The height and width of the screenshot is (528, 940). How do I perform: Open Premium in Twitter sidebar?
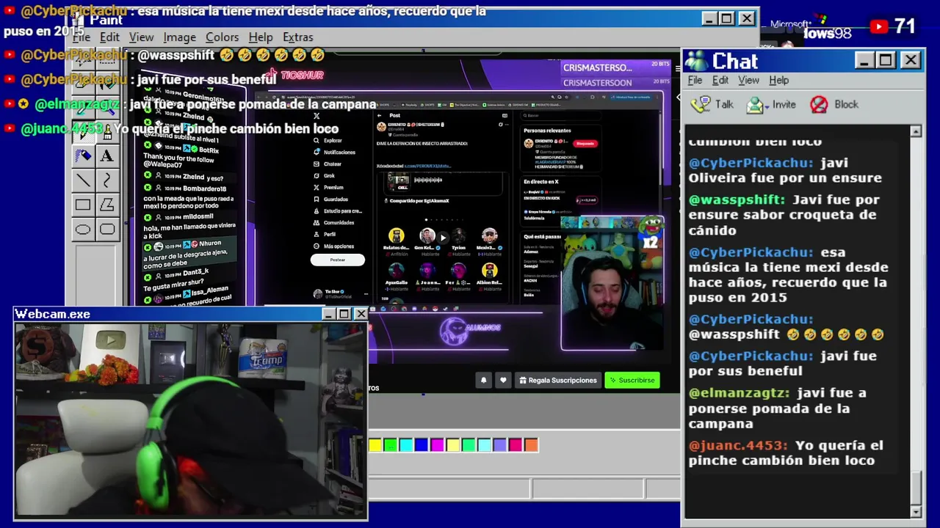click(328, 187)
